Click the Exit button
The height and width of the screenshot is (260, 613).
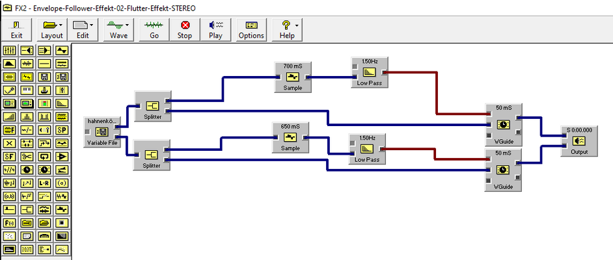[x=16, y=30]
